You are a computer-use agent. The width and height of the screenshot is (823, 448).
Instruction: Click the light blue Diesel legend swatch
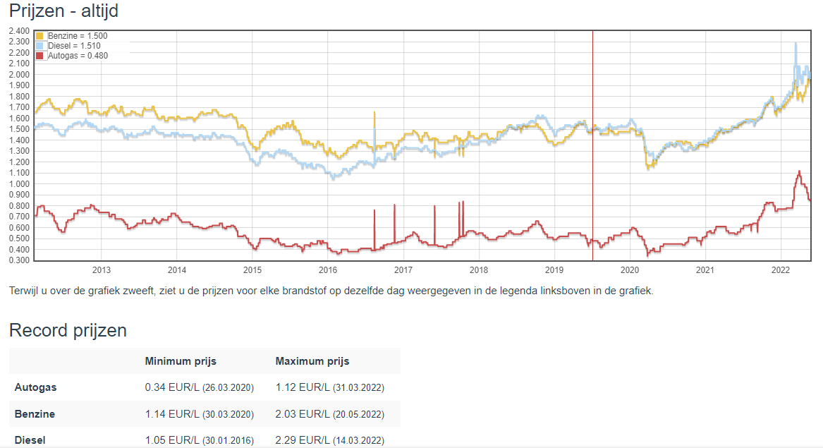(x=40, y=46)
